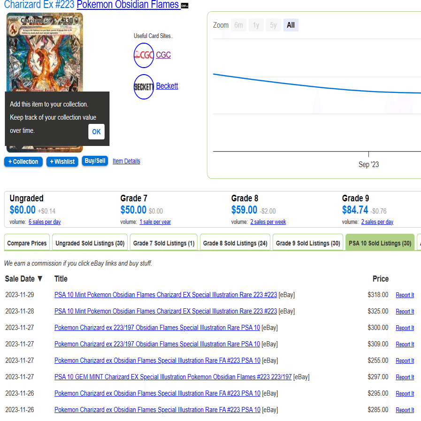This screenshot has height=421, width=421.
Task: Open the $309.00 Charizard ex 223/197 listing
Action: (x=157, y=344)
